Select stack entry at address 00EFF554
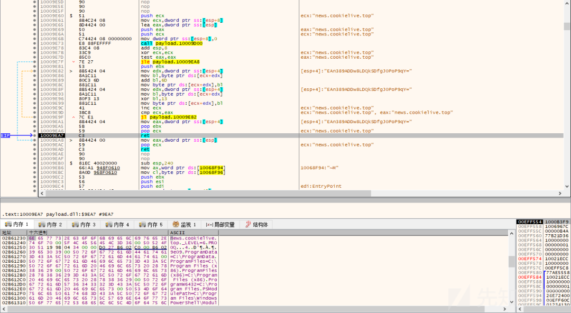The width and height of the screenshot is (571, 313). (544, 222)
